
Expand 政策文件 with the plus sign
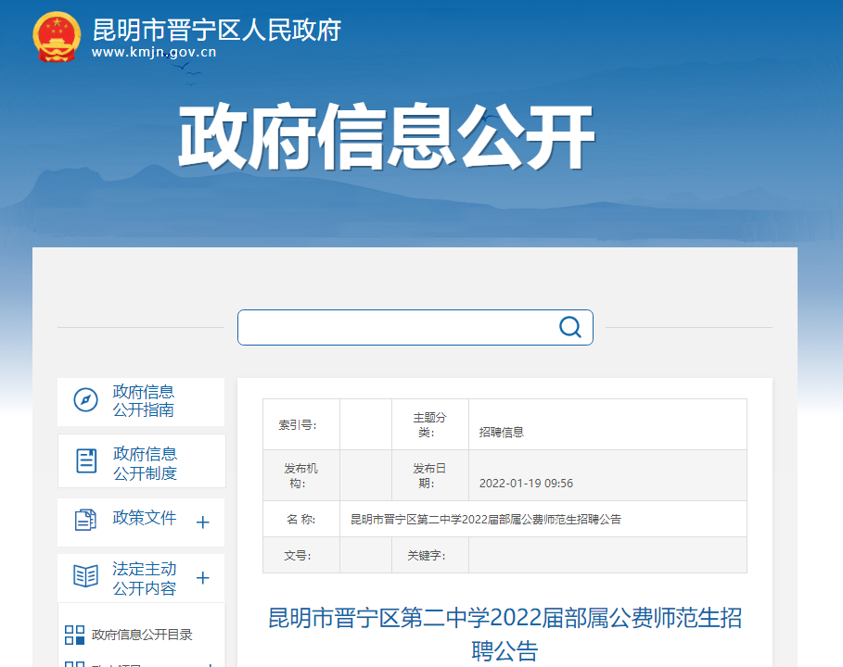click(x=203, y=522)
